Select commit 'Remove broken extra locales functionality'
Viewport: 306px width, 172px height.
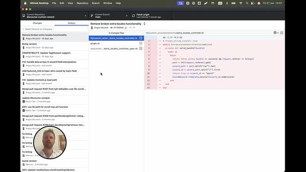55,37
